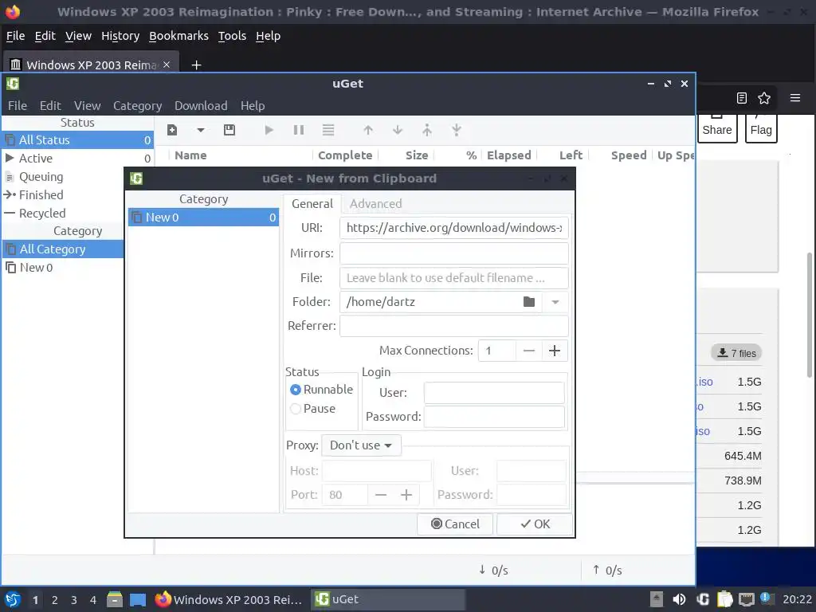
Task: Decrease Max Connections with minus button
Action: click(529, 351)
